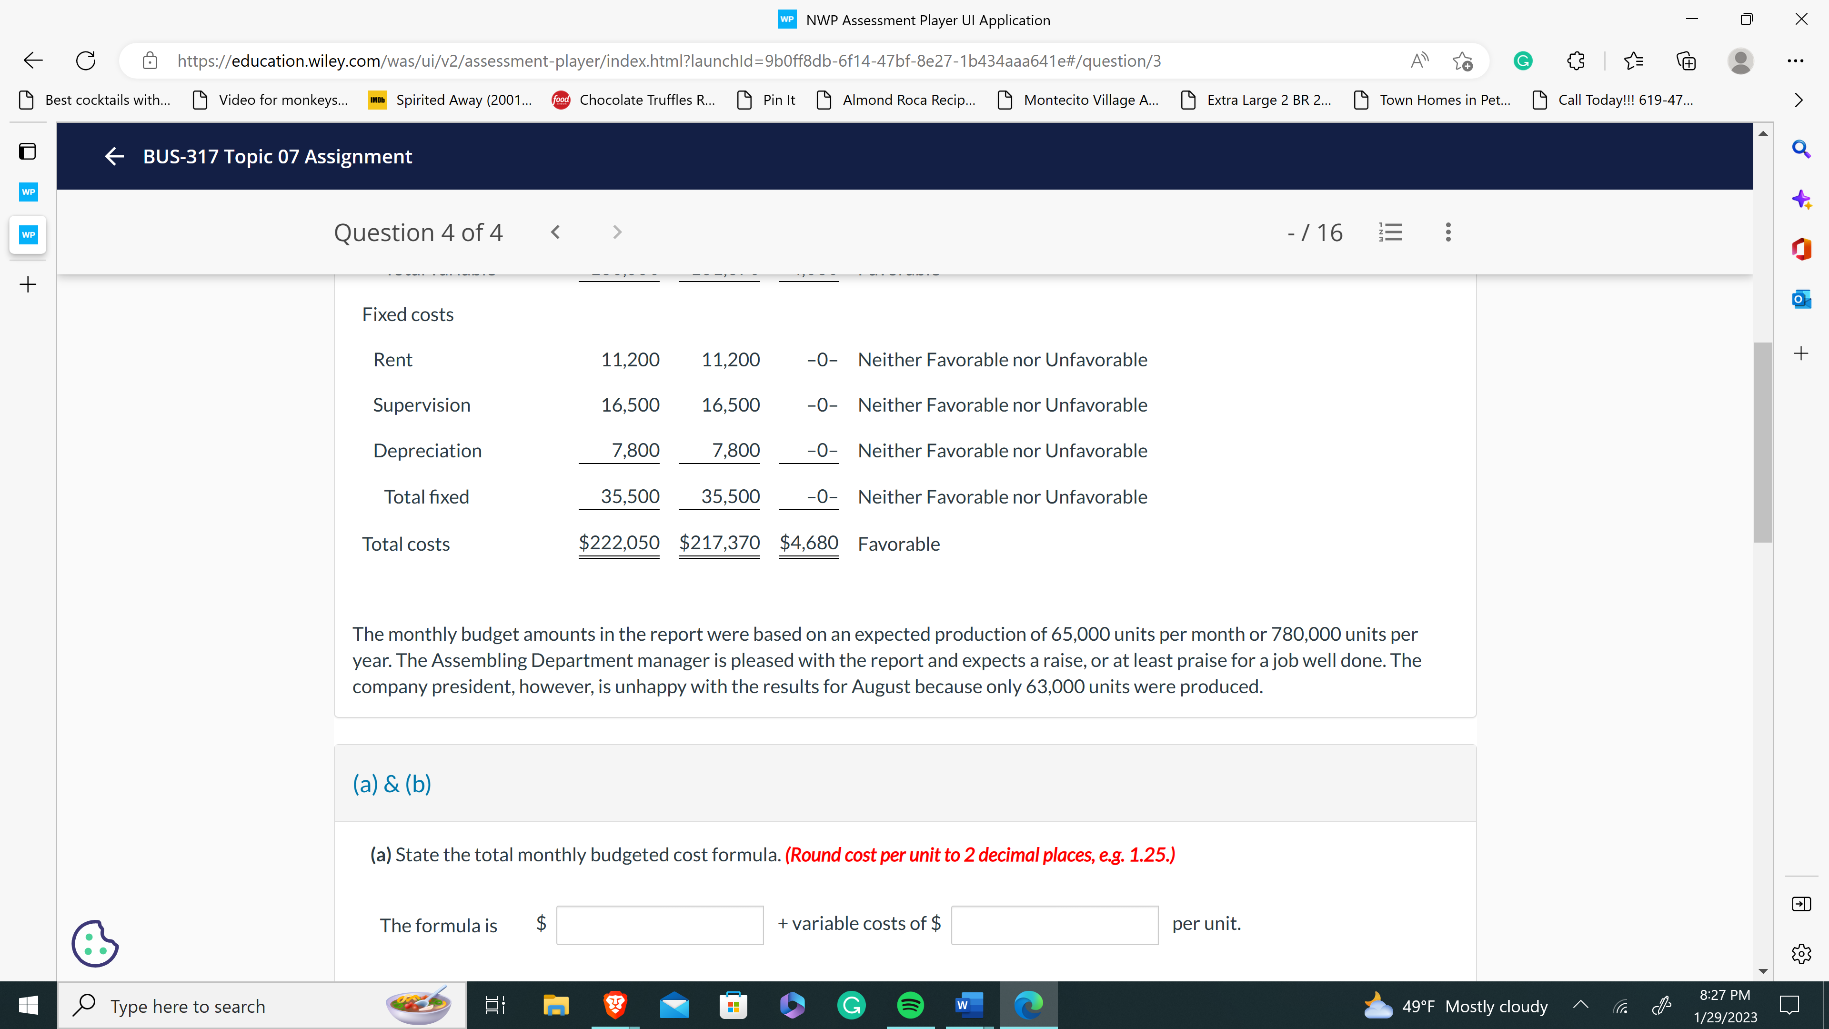This screenshot has width=1829, height=1029.
Task: Open the question list outline icon
Action: click(x=1390, y=232)
